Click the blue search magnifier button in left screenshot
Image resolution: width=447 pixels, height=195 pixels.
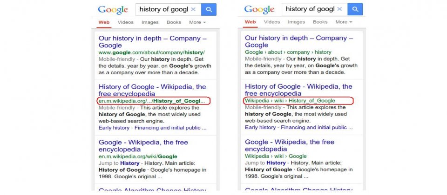[x=209, y=9]
